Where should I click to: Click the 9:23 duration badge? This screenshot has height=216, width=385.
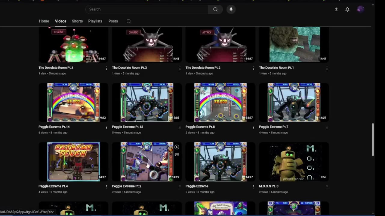[x=103, y=118]
